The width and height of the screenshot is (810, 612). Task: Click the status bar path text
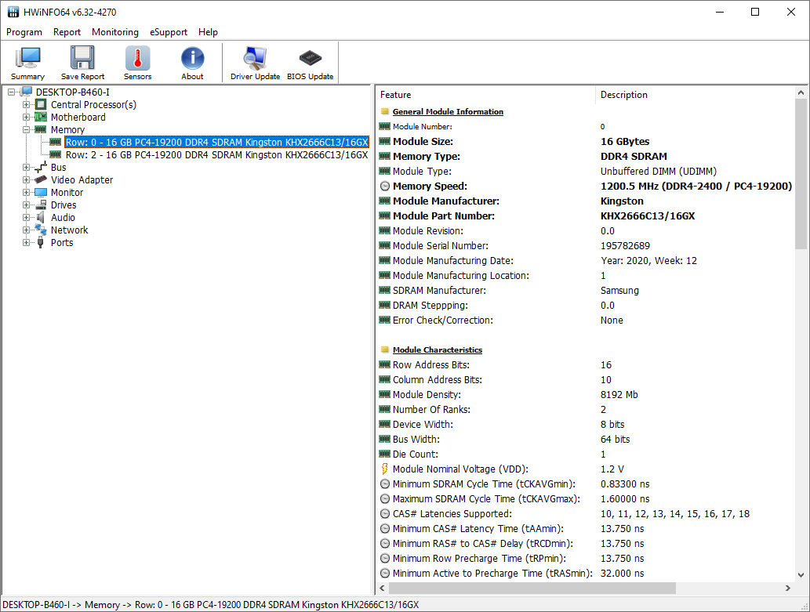click(x=211, y=605)
